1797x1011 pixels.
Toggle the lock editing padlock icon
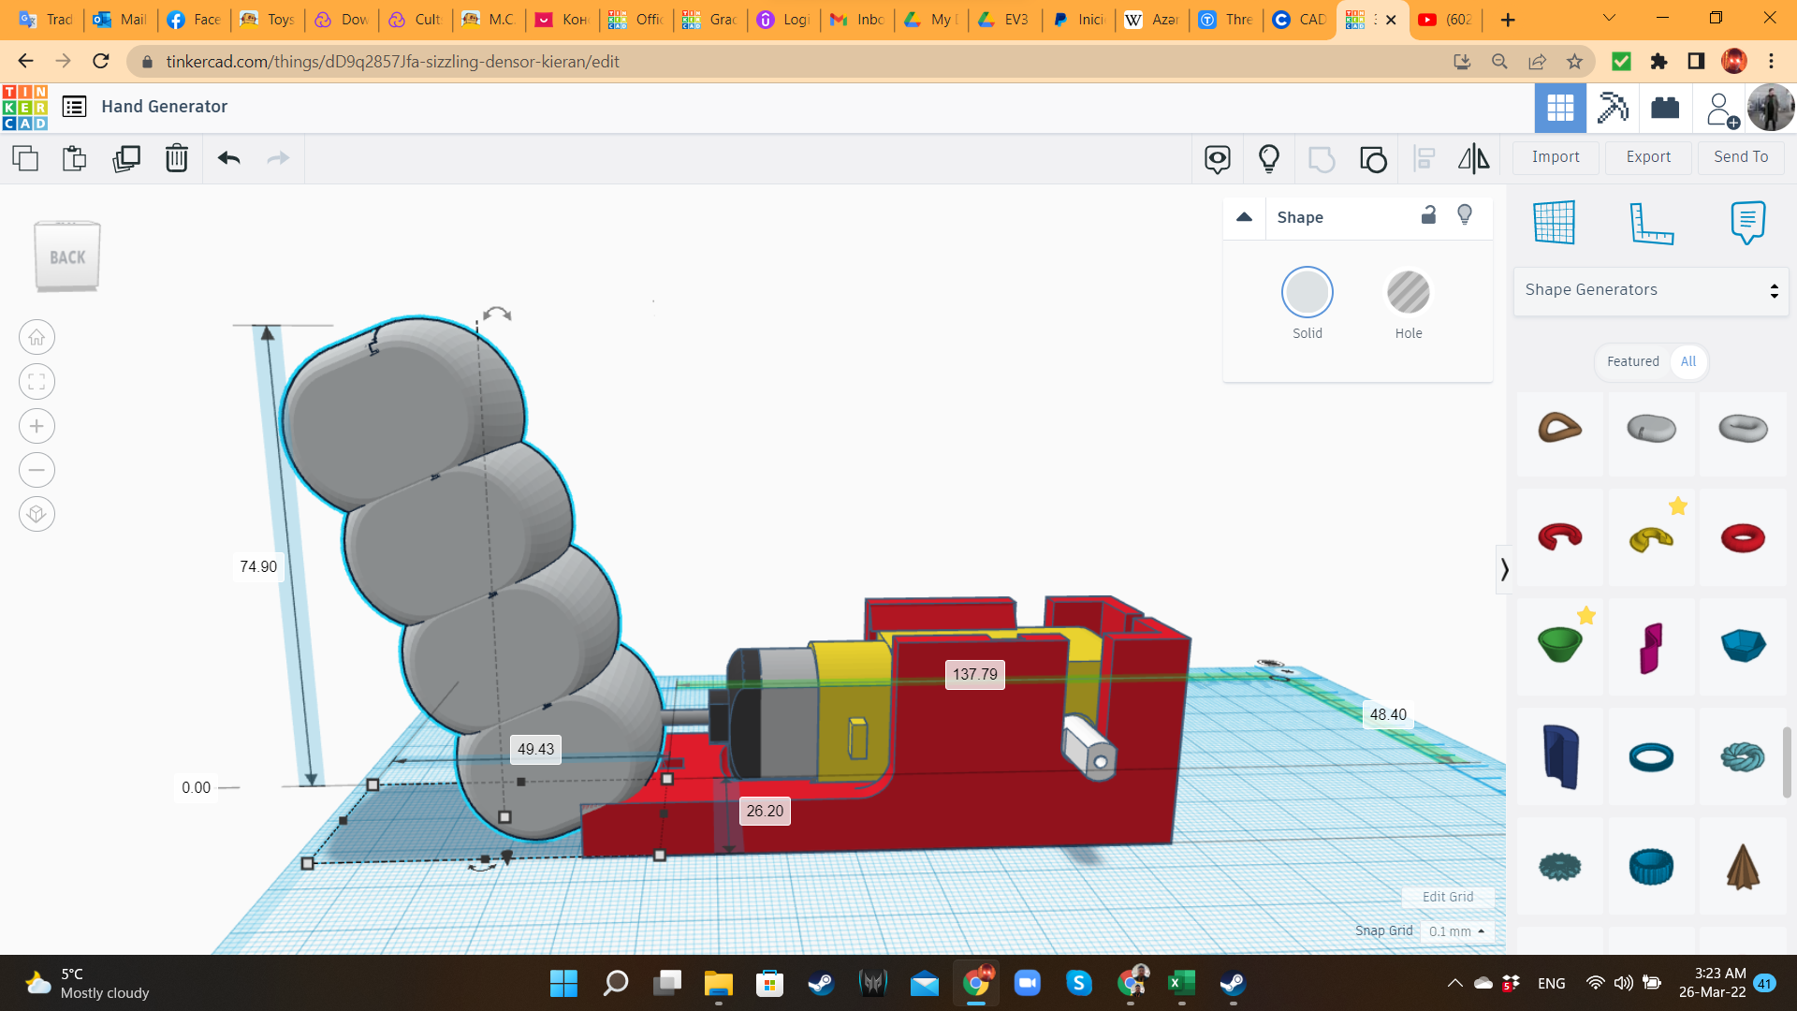click(x=1428, y=215)
